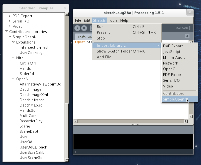Open the Edit menu
The width and height of the screenshot is (201, 165).
[x=87, y=20]
